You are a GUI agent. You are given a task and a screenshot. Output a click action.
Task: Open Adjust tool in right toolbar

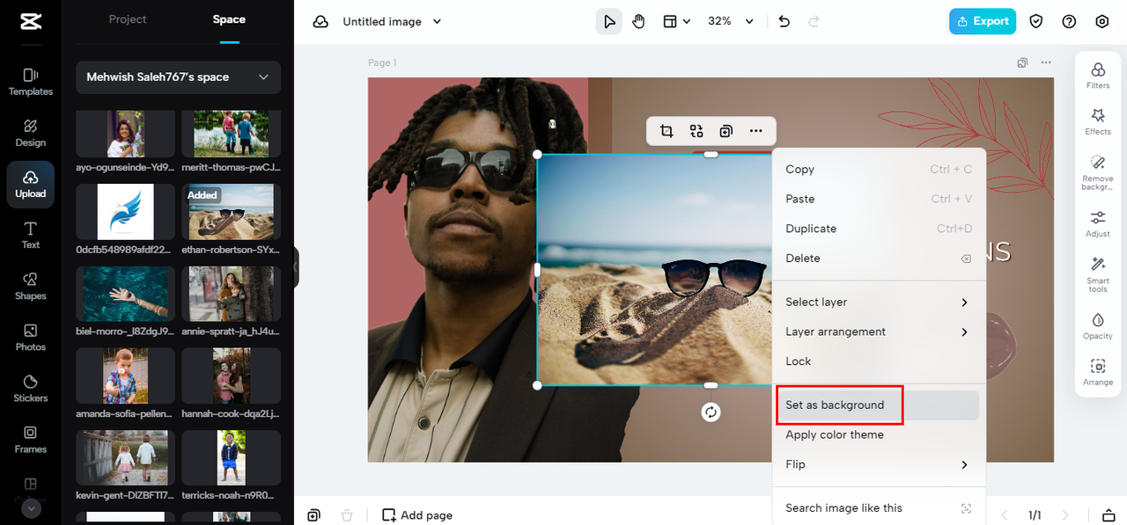(x=1098, y=223)
